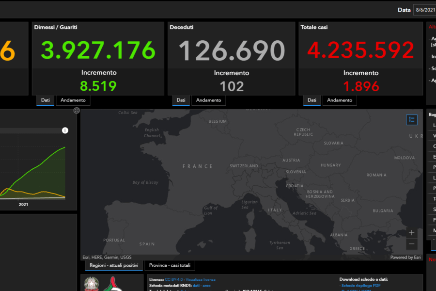This screenshot has width=436, height=291.
Task: Switch map to Province - casi totali
Action: pyautogui.click(x=170, y=266)
